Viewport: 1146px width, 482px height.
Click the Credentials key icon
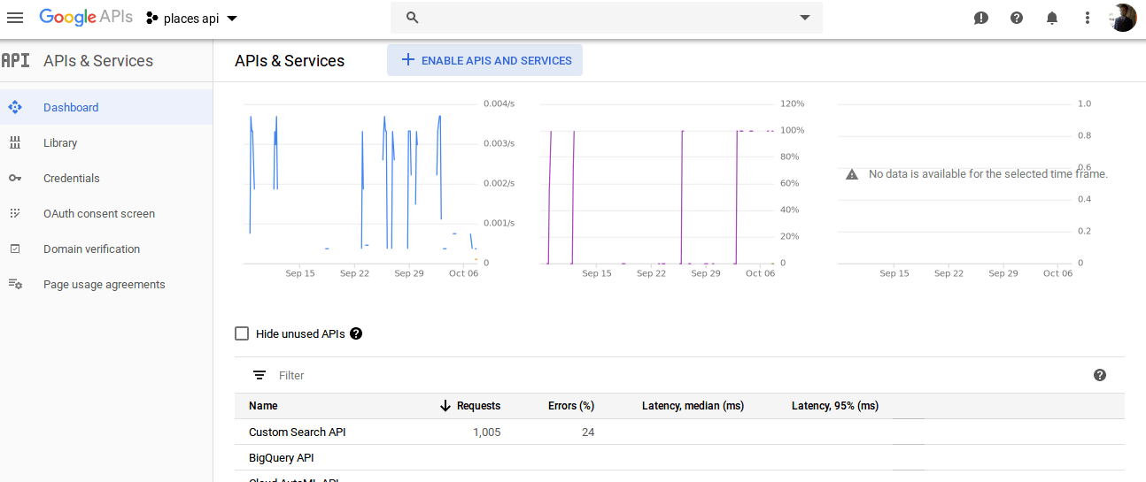[x=15, y=178]
